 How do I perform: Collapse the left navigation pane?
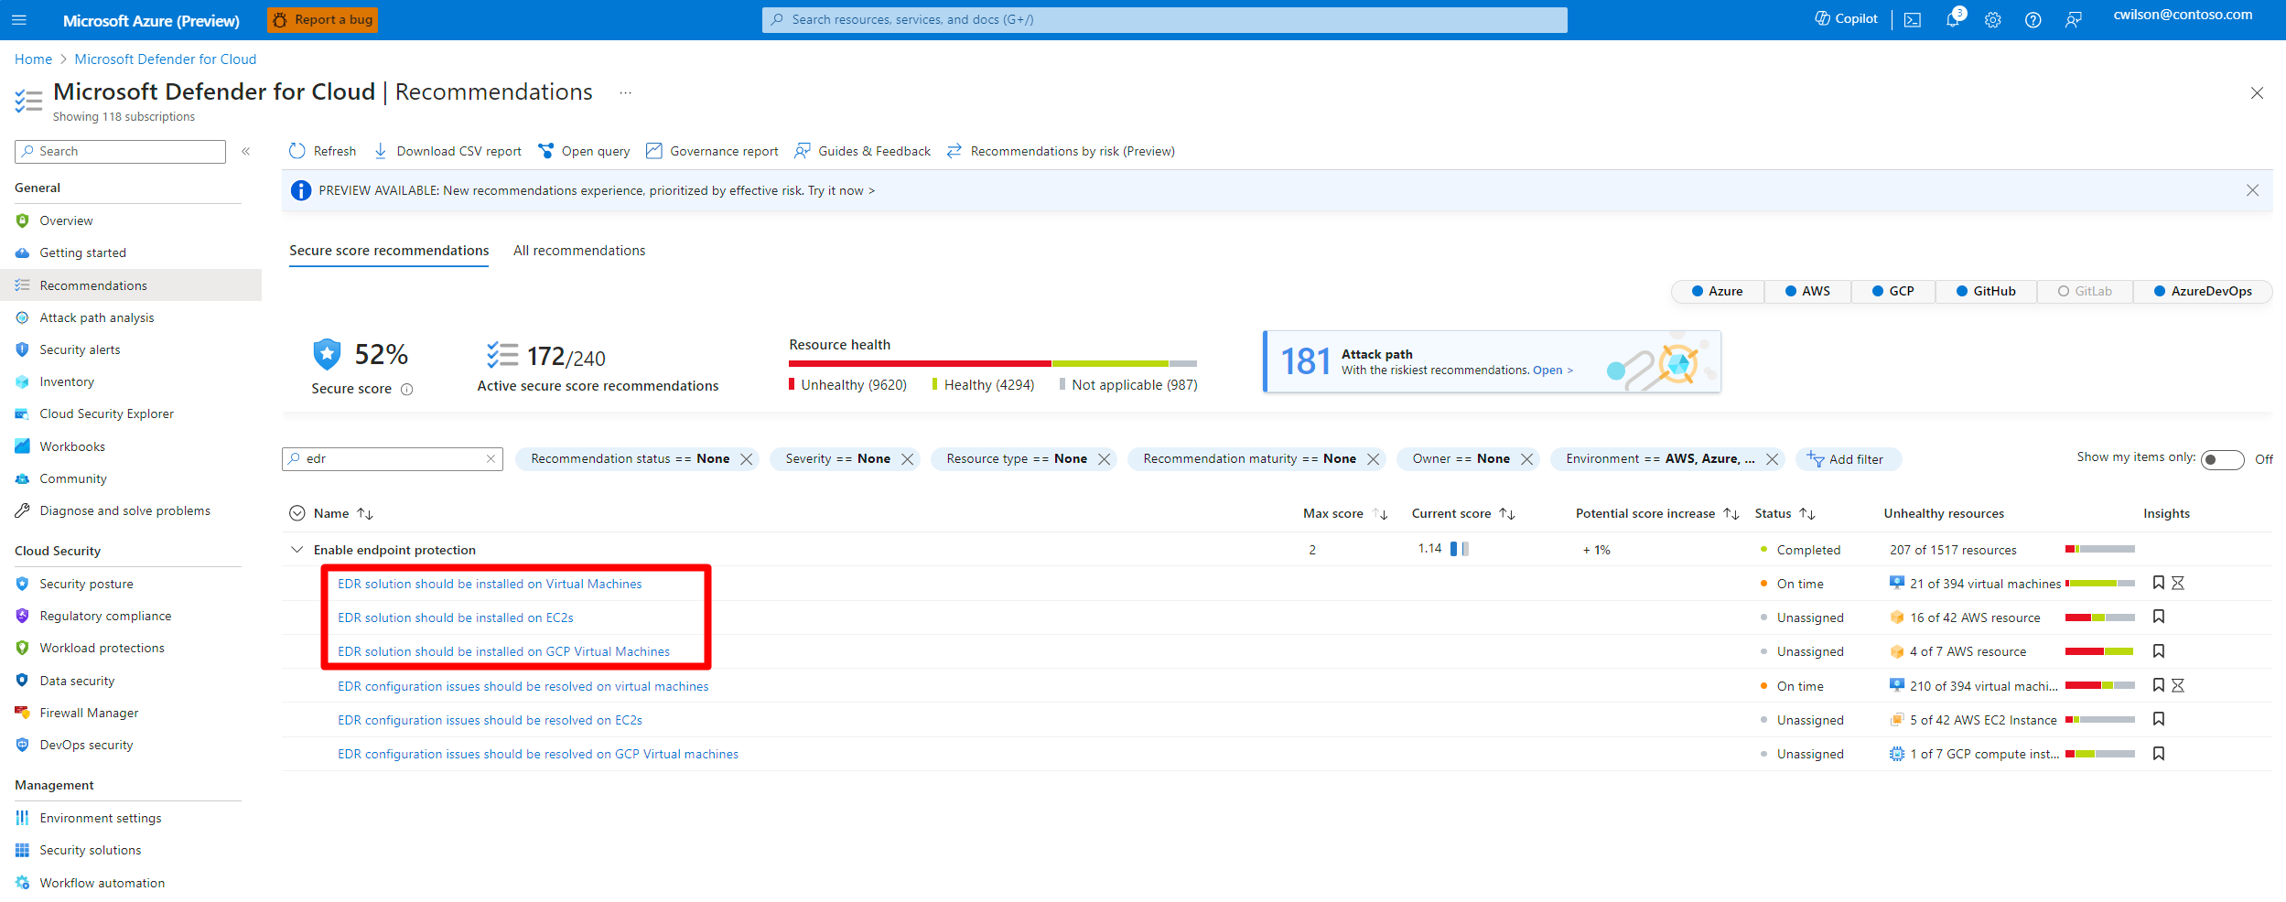[245, 151]
